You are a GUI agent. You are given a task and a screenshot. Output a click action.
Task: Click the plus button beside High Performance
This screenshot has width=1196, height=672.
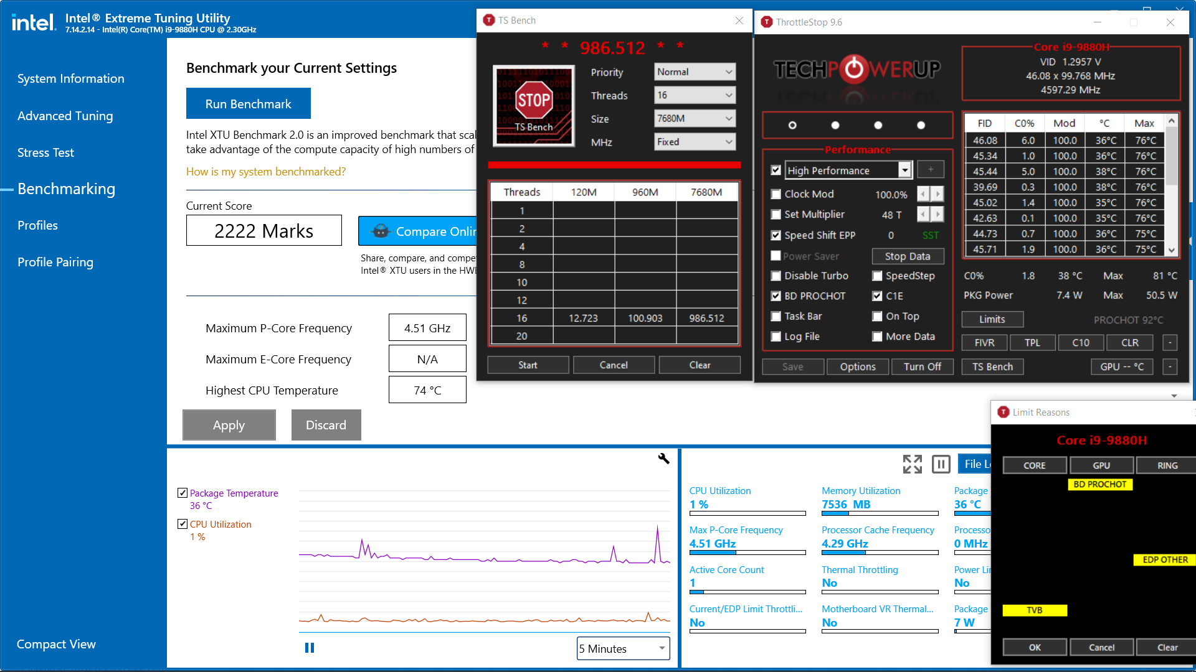pyautogui.click(x=931, y=169)
